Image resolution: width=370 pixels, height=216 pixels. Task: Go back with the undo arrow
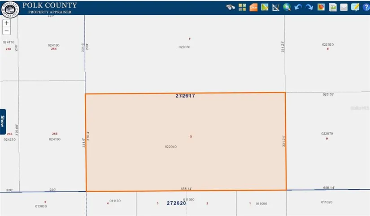tap(298, 7)
